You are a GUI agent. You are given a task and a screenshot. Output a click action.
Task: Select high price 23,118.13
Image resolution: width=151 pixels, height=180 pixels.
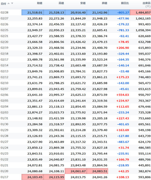click(56, 107)
